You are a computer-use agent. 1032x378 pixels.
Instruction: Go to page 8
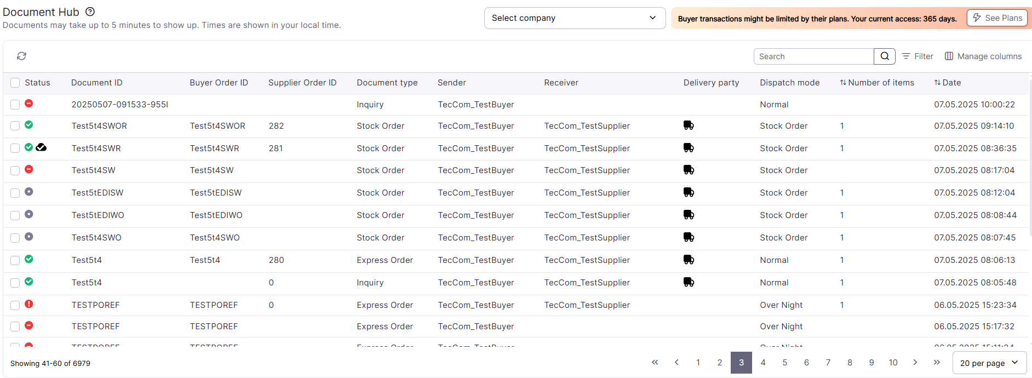850,362
